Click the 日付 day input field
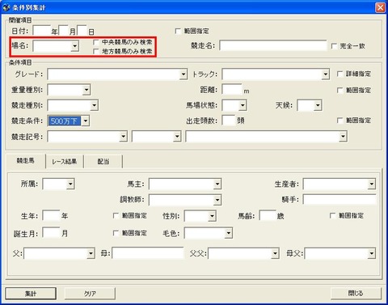 pos(82,31)
